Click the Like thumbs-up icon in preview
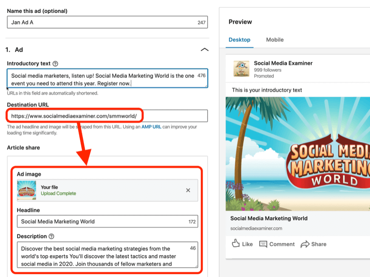Viewport: 370px width, 277px height. point(235,244)
